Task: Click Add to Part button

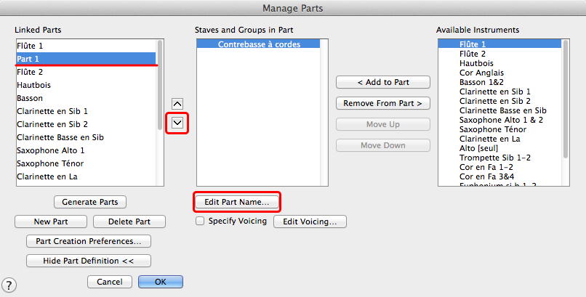Action: point(383,82)
